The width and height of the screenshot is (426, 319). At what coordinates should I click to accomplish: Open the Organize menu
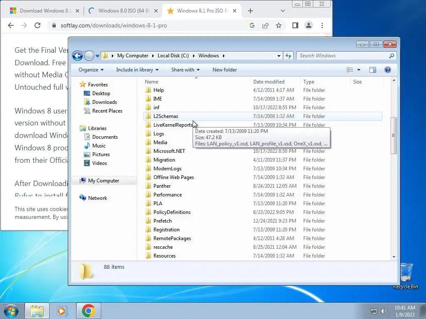point(91,70)
